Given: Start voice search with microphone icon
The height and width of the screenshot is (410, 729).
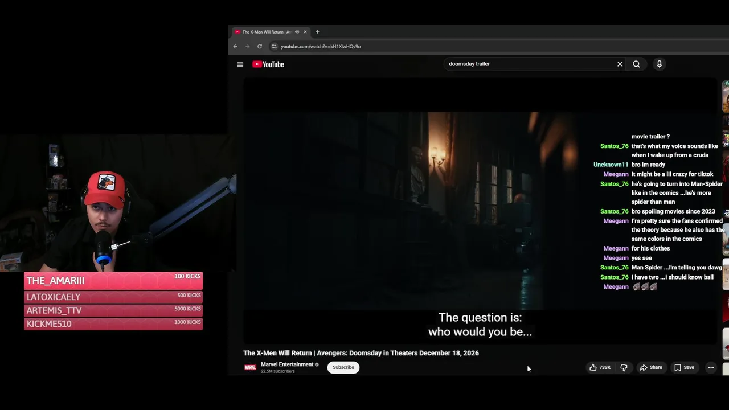Looking at the screenshot, I should [x=659, y=64].
